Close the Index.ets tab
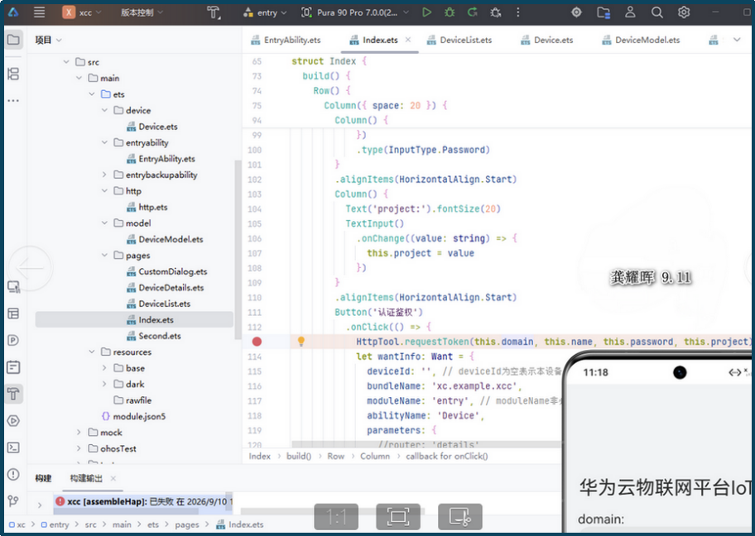The width and height of the screenshot is (755, 536). 408,40
